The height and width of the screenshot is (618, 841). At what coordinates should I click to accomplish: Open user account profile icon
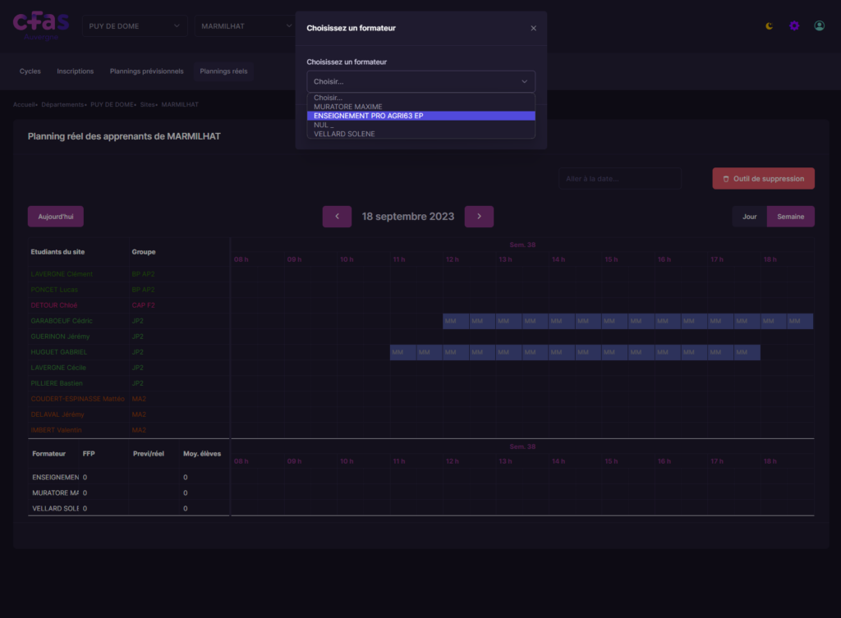tap(819, 25)
